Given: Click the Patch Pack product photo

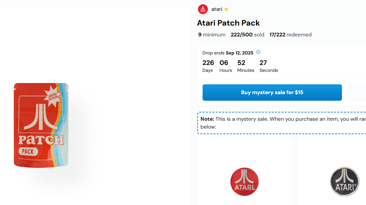Looking at the screenshot, I should point(41,125).
